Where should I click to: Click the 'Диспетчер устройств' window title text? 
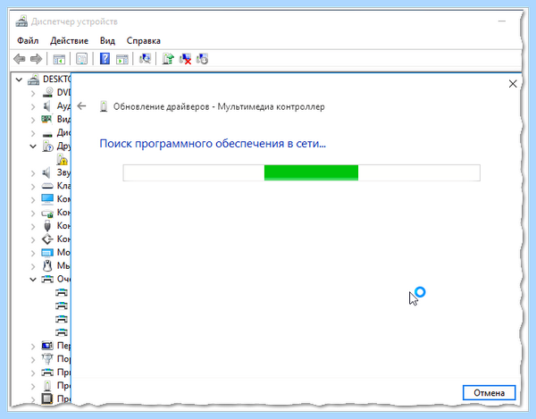click(74, 21)
